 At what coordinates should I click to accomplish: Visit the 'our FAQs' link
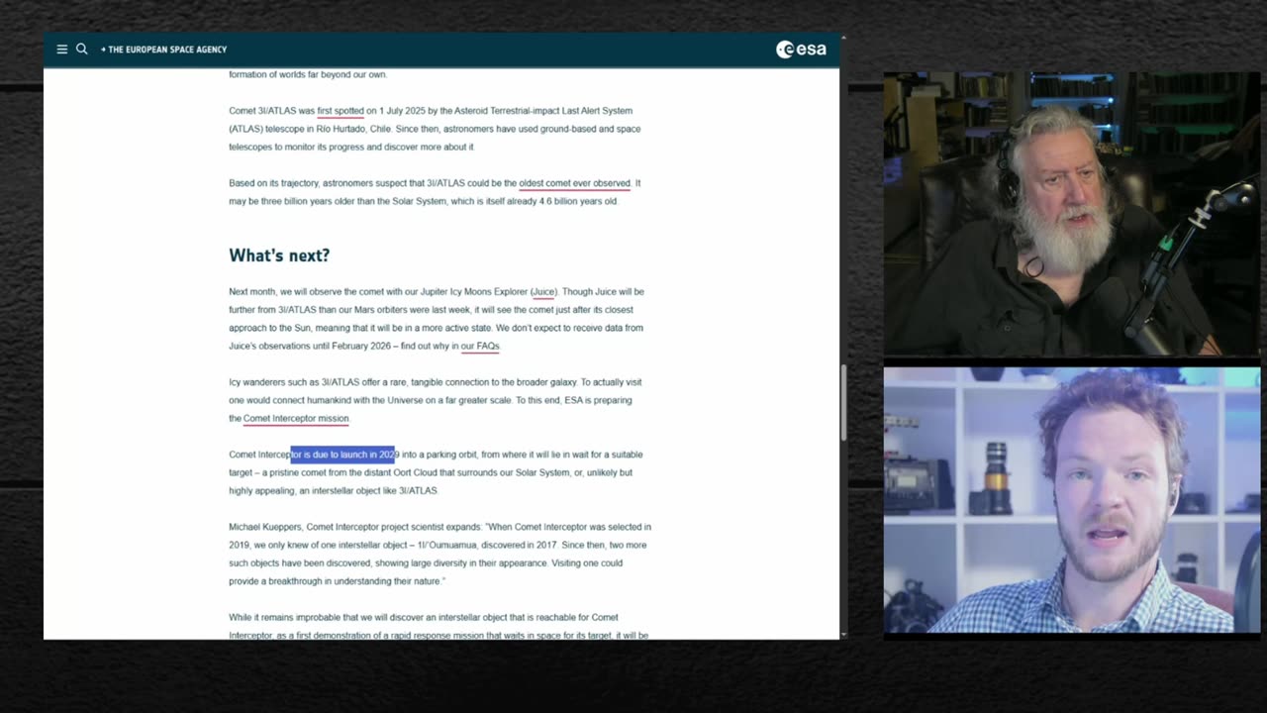click(480, 347)
